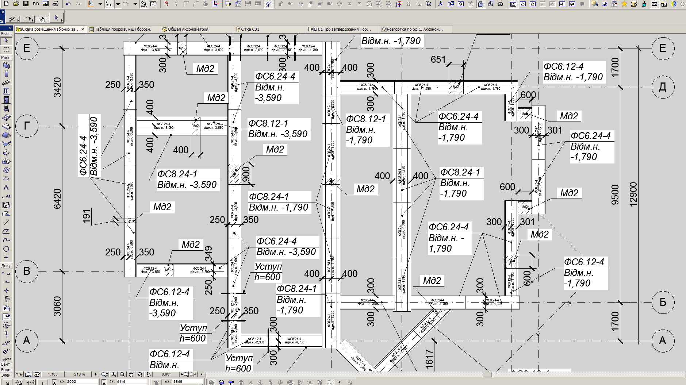
Task: Open the 'Таблиця прорізів, ніш і борозн.' tab
Action: pos(123,29)
